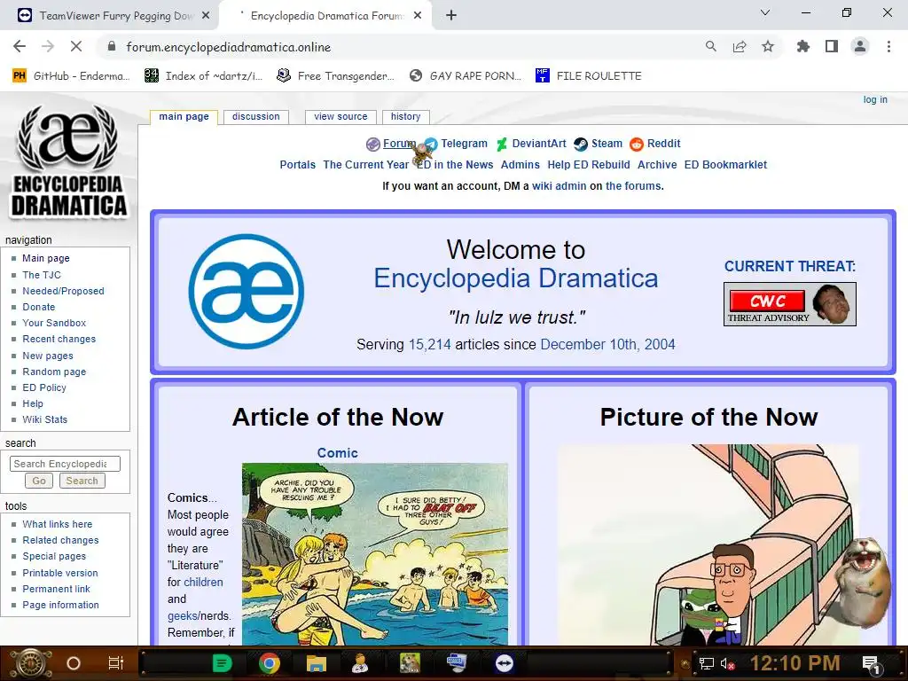This screenshot has width=908, height=681.
Task: Open the Start button on taskbar
Action: [30, 663]
